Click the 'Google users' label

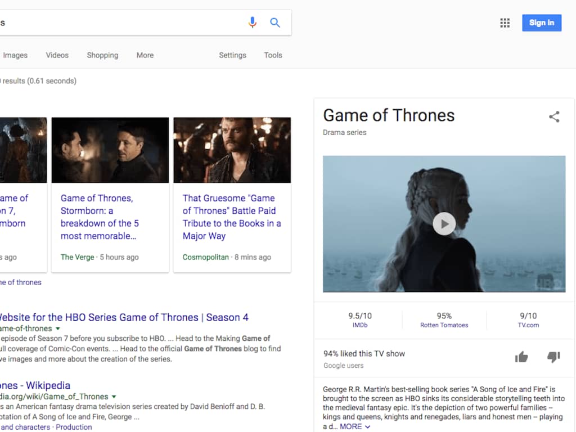(x=344, y=366)
